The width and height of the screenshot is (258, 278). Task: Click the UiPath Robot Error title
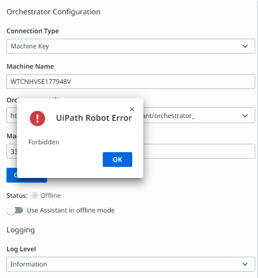point(94,118)
